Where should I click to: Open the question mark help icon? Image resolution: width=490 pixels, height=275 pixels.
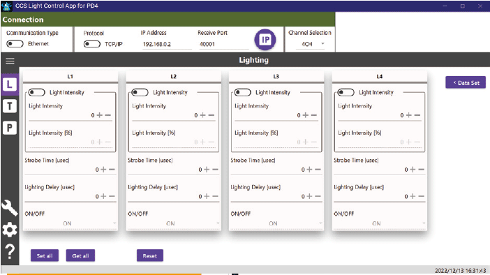pos(10,251)
